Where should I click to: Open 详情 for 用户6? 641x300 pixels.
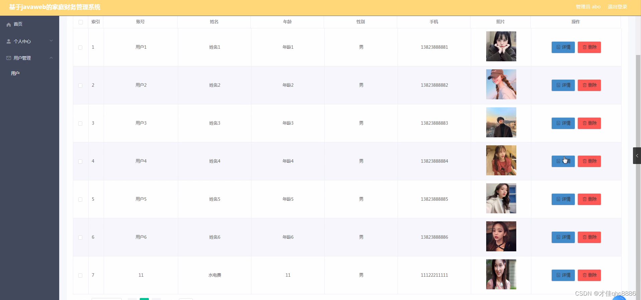tap(563, 237)
